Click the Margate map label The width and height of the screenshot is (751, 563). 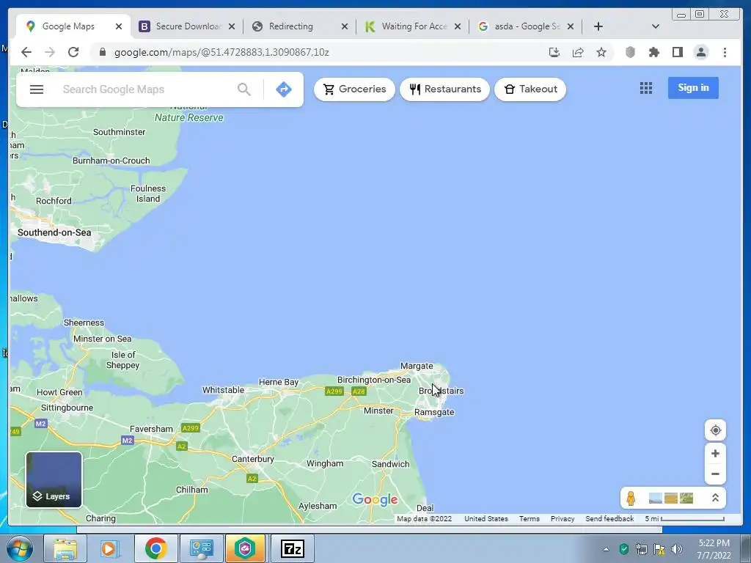coord(417,367)
